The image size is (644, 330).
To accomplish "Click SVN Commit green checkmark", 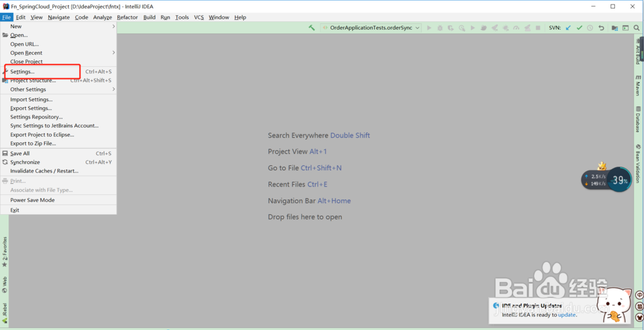I will click(x=579, y=28).
